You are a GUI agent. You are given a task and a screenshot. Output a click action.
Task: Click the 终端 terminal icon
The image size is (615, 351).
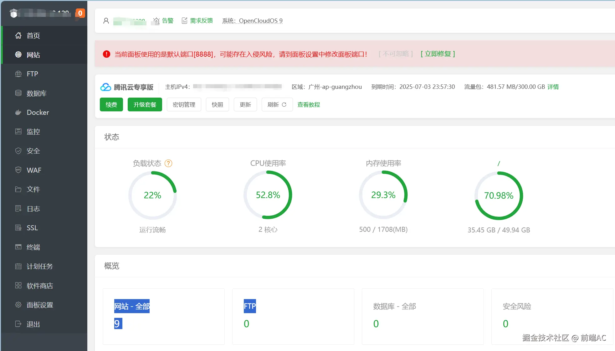[x=18, y=247]
